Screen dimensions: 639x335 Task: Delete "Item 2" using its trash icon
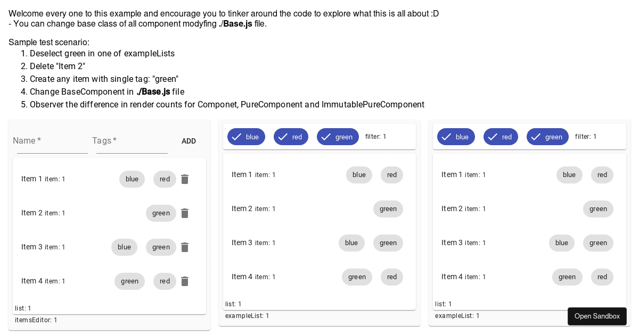[x=185, y=213]
